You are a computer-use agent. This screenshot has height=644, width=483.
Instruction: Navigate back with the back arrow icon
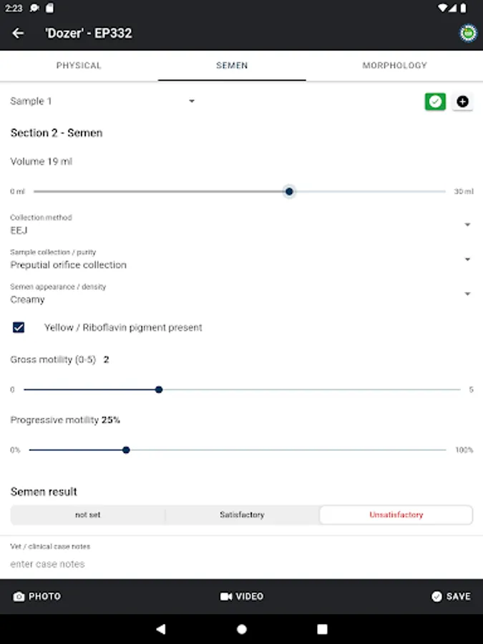pyautogui.click(x=18, y=33)
